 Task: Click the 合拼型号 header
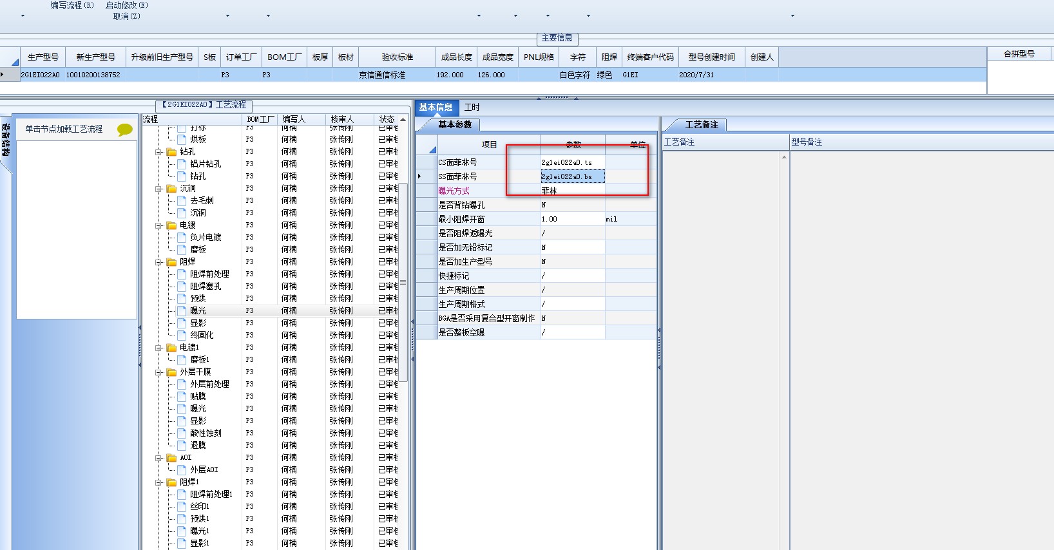[x=1019, y=54]
